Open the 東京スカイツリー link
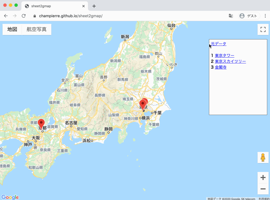 coord(230,61)
